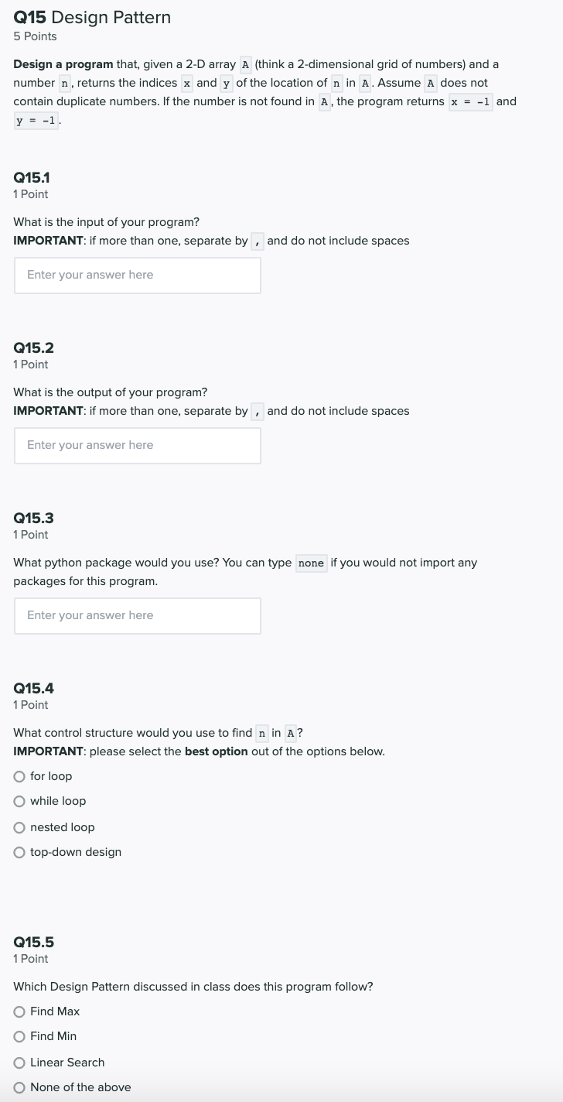Select the 'for loop' radio button
The width and height of the screenshot is (563, 1102).
click(x=19, y=776)
